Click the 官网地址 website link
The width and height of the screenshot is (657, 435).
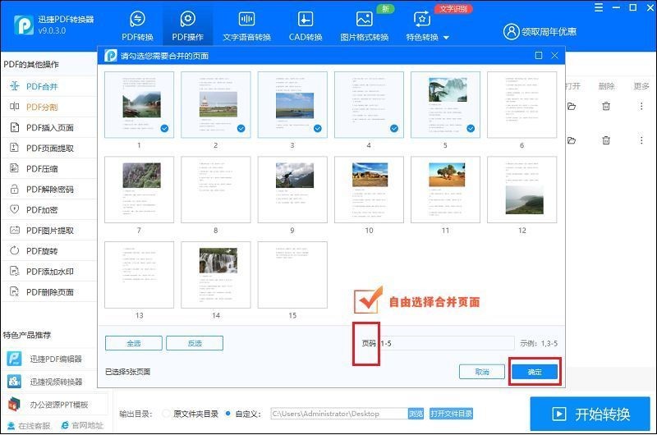point(82,425)
